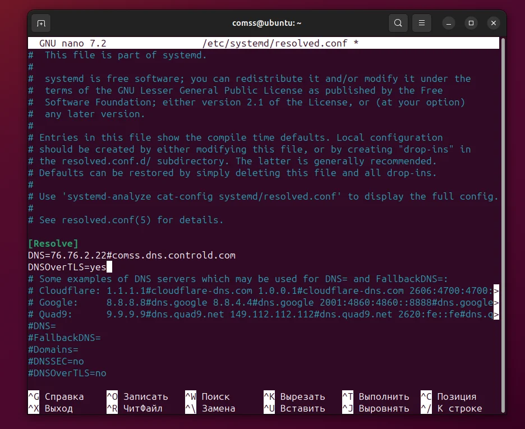Open a new terminal tab

click(41, 23)
